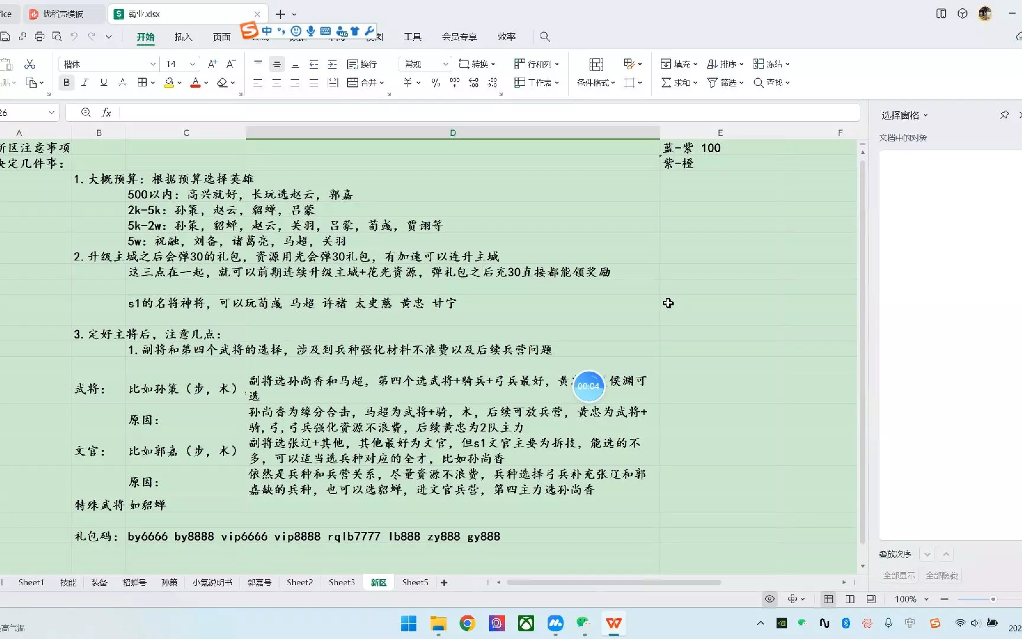1022x639 pixels.
Task: Switch to the 开始 ribbon tab
Action: tap(145, 37)
